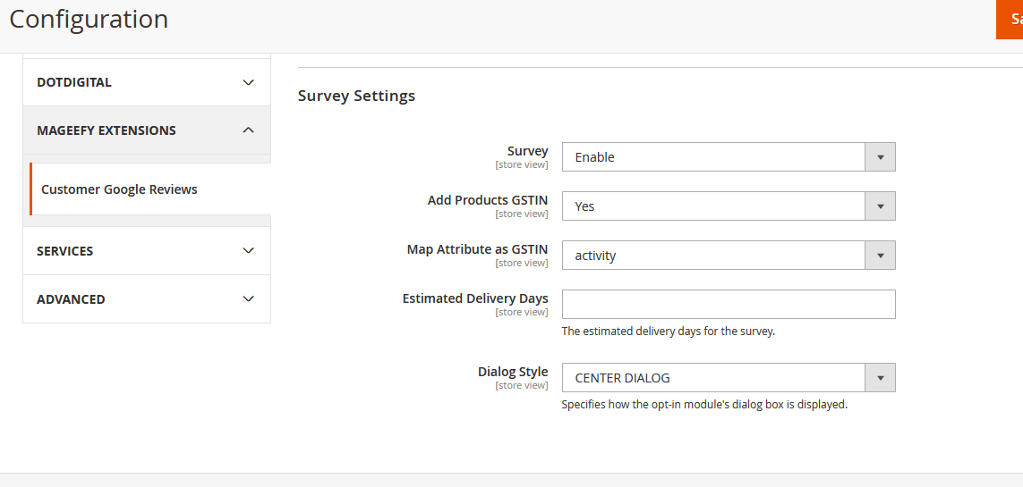1023x487 pixels.
Task: Open the select field showing activity
Action: pyautogui.click(x=713, y=256)
